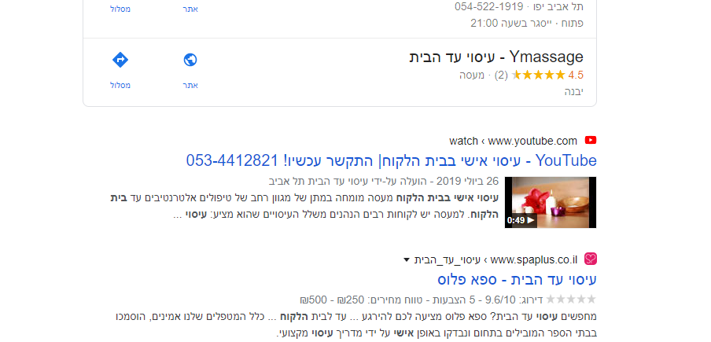711x342 pixels.
Task: Click the מסלול label under the Ymassage directions icon
Action: tap(120, 85)
